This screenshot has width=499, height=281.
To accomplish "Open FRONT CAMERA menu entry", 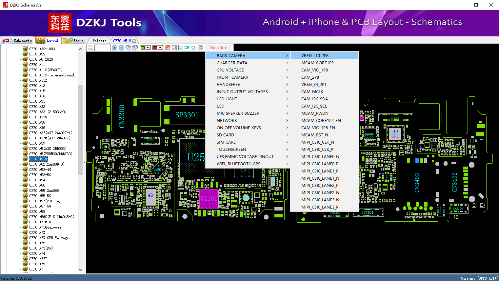I will (248, 77).
